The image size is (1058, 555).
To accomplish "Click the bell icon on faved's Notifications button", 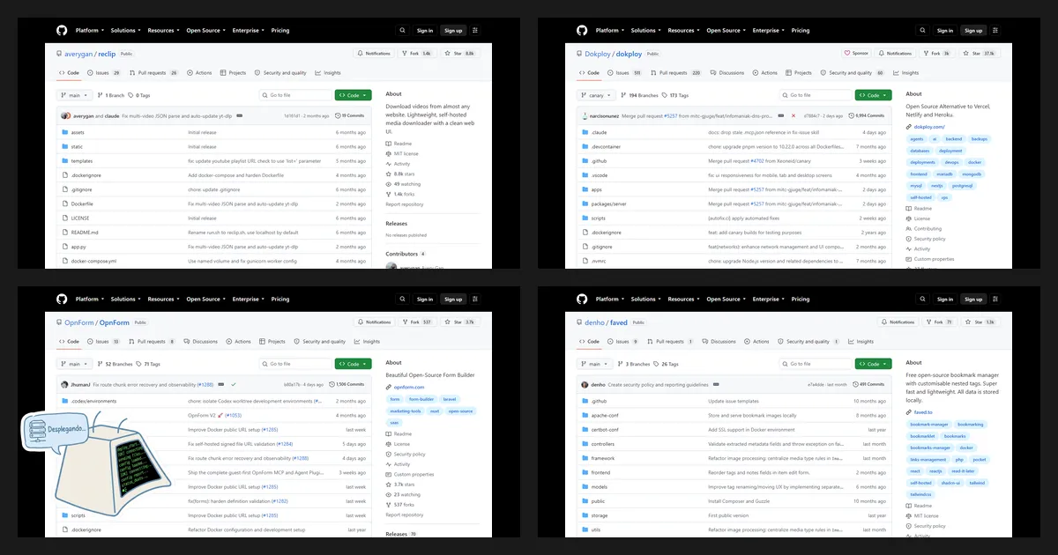I will tap(883, 322).
